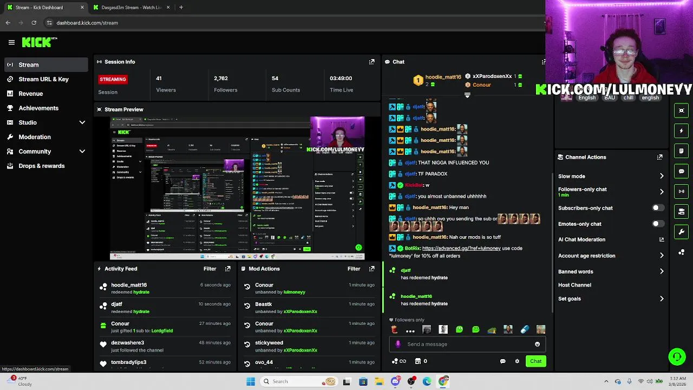Click the purple microphone icon in chat input
Screen dimensions: 693x390
398,344
